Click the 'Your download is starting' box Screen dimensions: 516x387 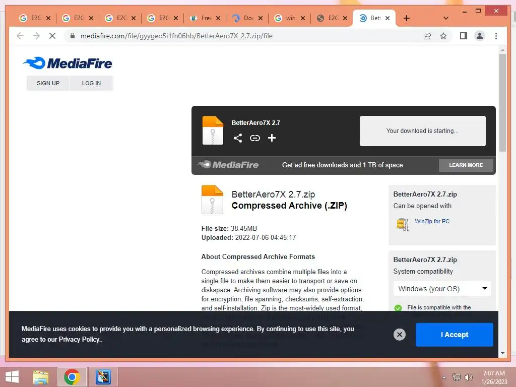coord(423,131)
